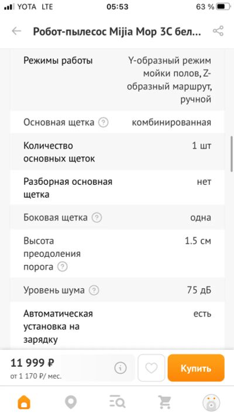Open the profile mascot tab
This screenshot has height=416, width=234.
tap(211, 403)
